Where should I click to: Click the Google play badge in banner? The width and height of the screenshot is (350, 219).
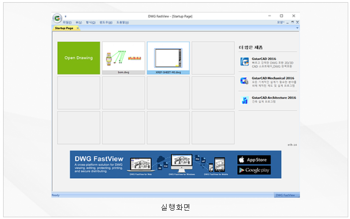[254, 170]
